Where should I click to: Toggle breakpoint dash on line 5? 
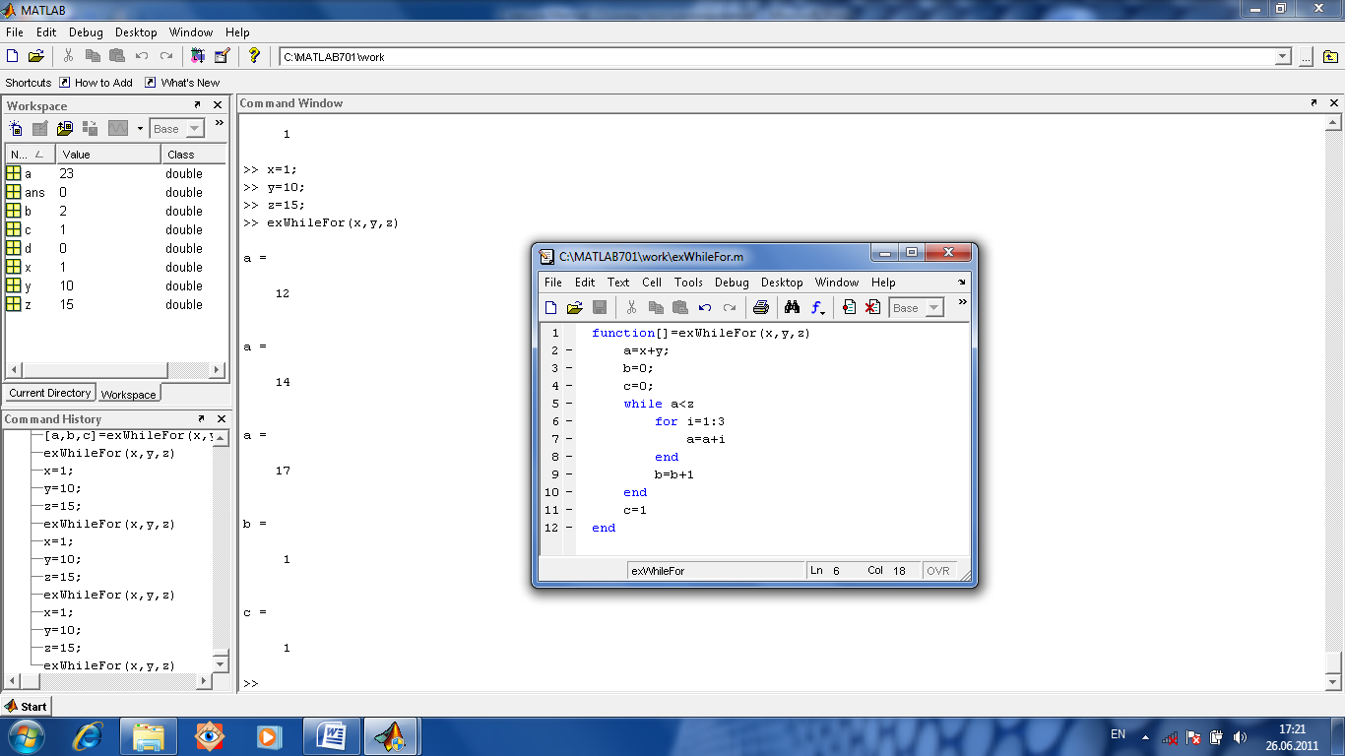tap(569, 404)
